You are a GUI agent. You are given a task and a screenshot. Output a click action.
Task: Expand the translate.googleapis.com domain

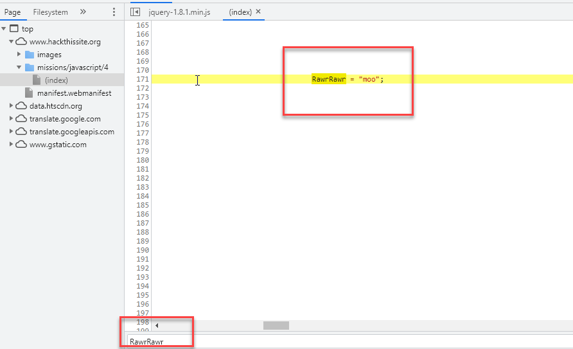(12, 131)
